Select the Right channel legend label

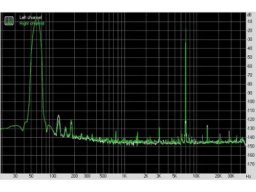pyautogui.click(x=32, y=24)
